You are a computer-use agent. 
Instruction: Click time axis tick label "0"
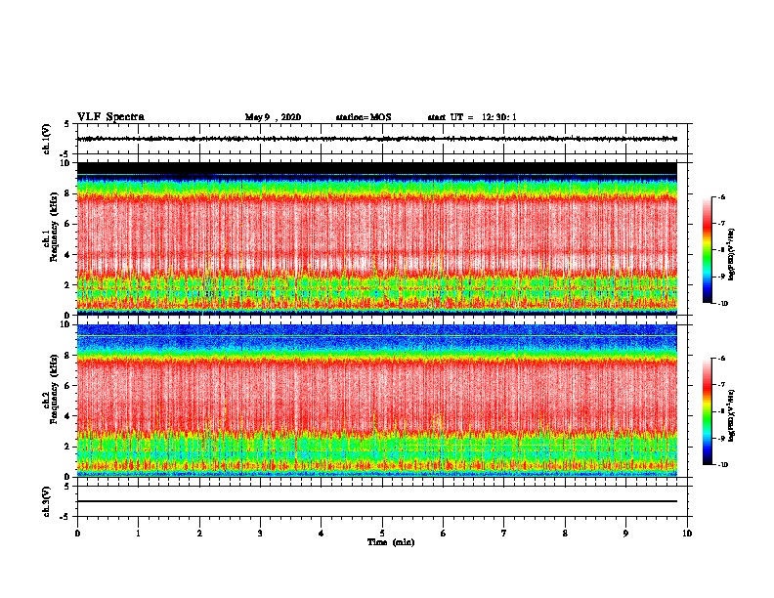coord(77,534)
